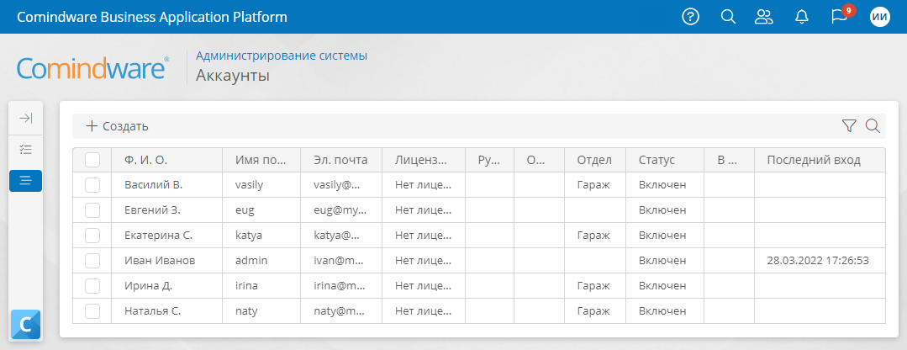Open the Екатерина С. account row
The image size is (907, 350).
479,236
